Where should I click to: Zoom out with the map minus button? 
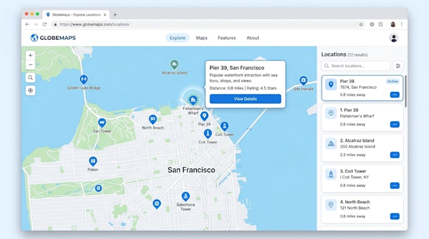click(x=30, y=65)
